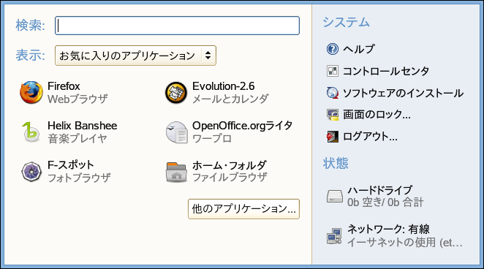Open the Evolution-2.6 mail icon
The width and height of the screenshot is (484, 269).
point(176,93)
